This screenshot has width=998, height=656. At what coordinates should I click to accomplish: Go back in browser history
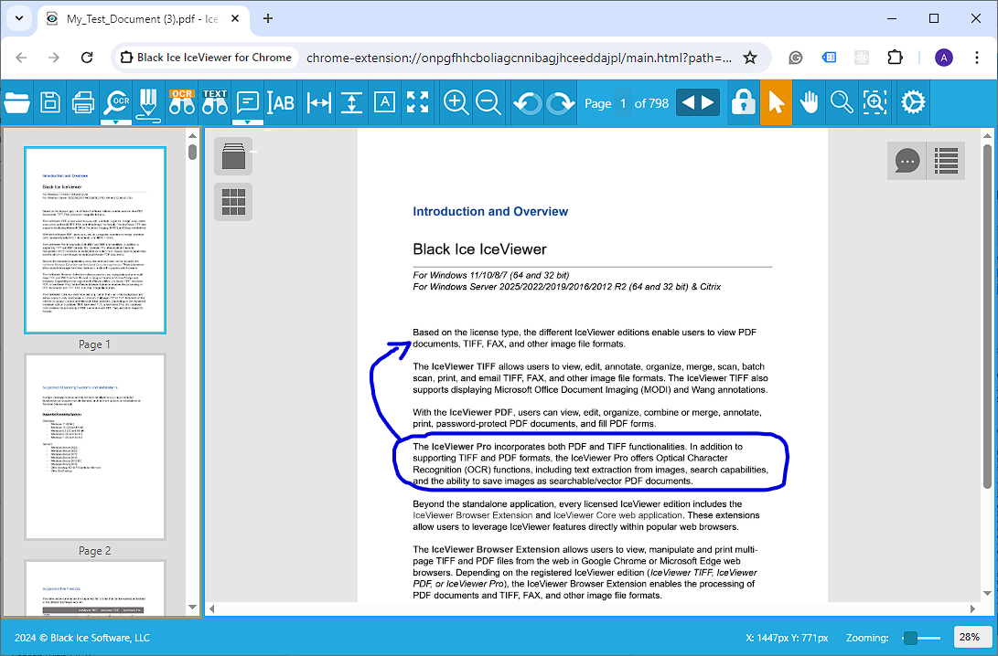pos(22,58)
